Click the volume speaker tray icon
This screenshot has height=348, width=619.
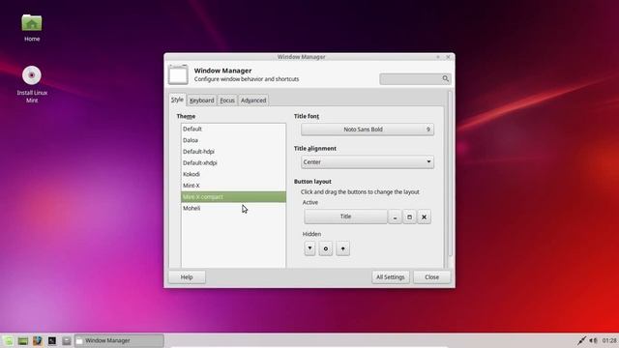[593, 340]
